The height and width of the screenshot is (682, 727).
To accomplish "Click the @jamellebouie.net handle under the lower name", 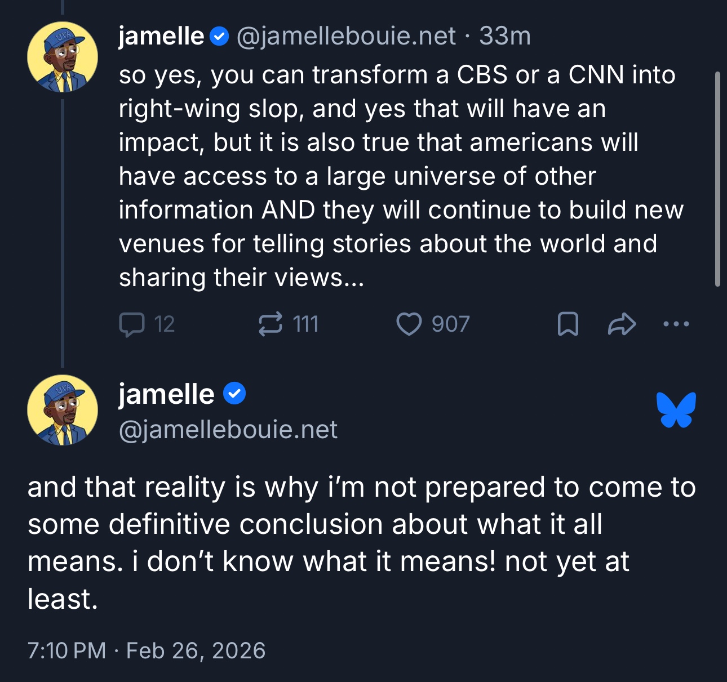I will coord(228,430).
